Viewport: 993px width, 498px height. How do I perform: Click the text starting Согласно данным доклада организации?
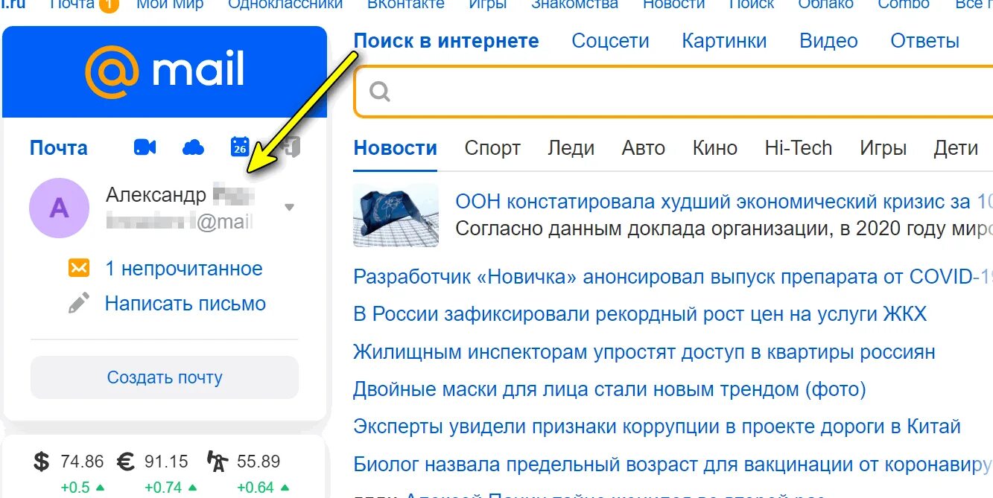coord(723,228)
